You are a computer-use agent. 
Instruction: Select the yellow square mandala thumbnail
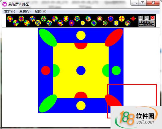tap(116, 23)
